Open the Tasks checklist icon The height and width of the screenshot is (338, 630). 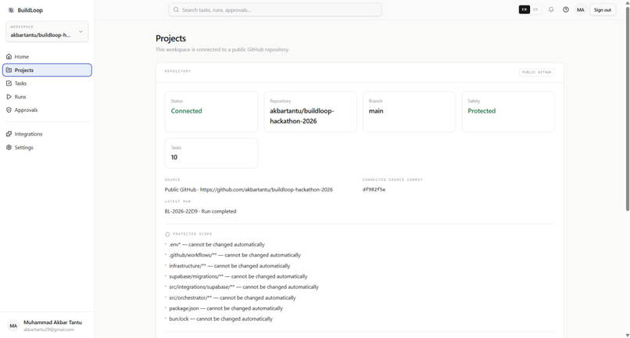click(x=9, y=83)
